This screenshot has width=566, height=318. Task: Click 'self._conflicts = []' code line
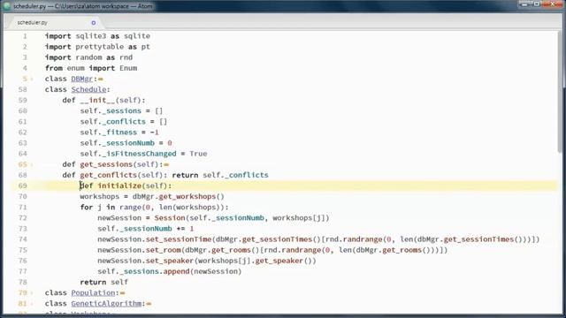pyautogui.click(x=124, y=122)
